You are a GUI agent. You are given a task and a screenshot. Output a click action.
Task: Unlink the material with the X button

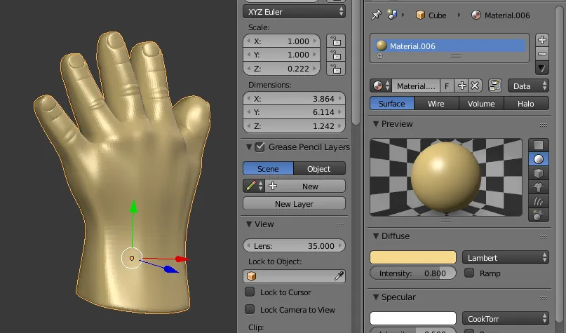[475, 86]
